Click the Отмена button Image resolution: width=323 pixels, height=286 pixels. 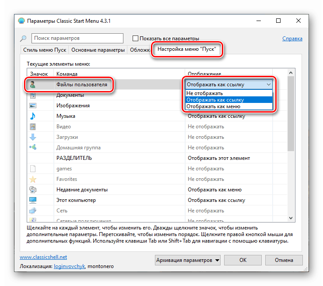click(x=284, y=260)
